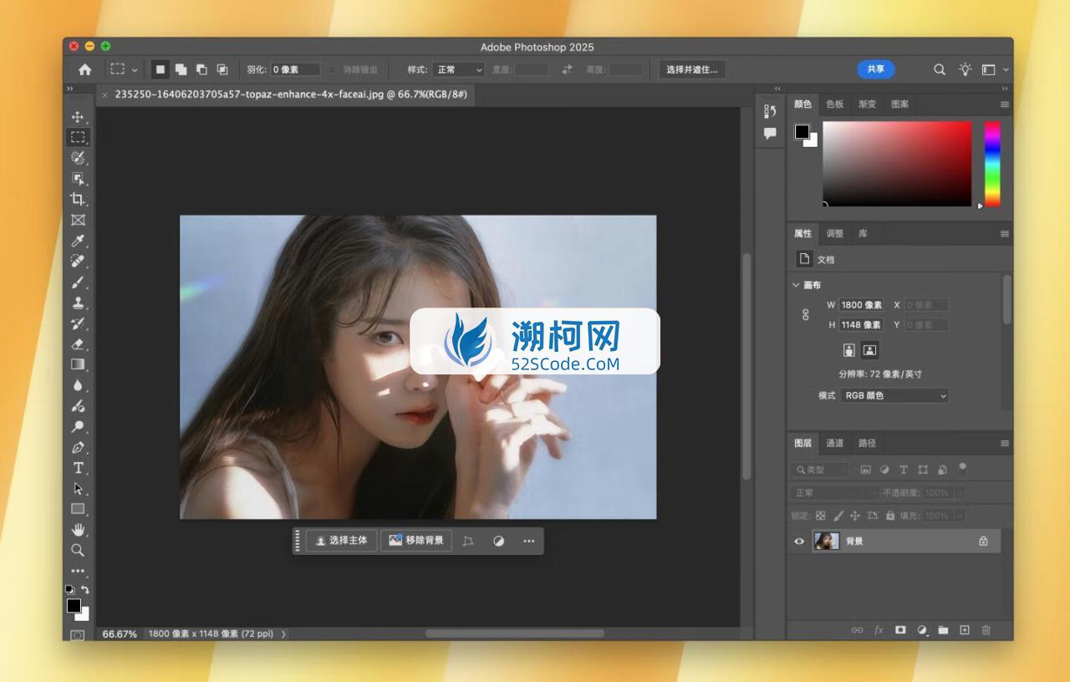Choose New Selection mode in options bar
Image resolution: width=1070 pixels, height=682 pixels.
point(160,69)
